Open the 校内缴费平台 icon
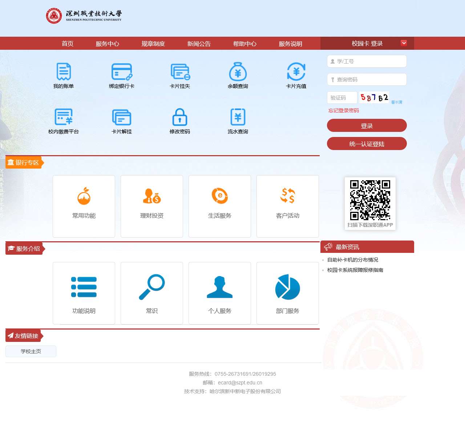Image resolution: width=465 pixels, height=424 pixels. [x=64, y=117]
